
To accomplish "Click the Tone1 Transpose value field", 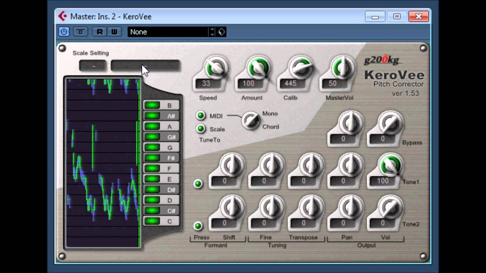I will tap(303, 181).
